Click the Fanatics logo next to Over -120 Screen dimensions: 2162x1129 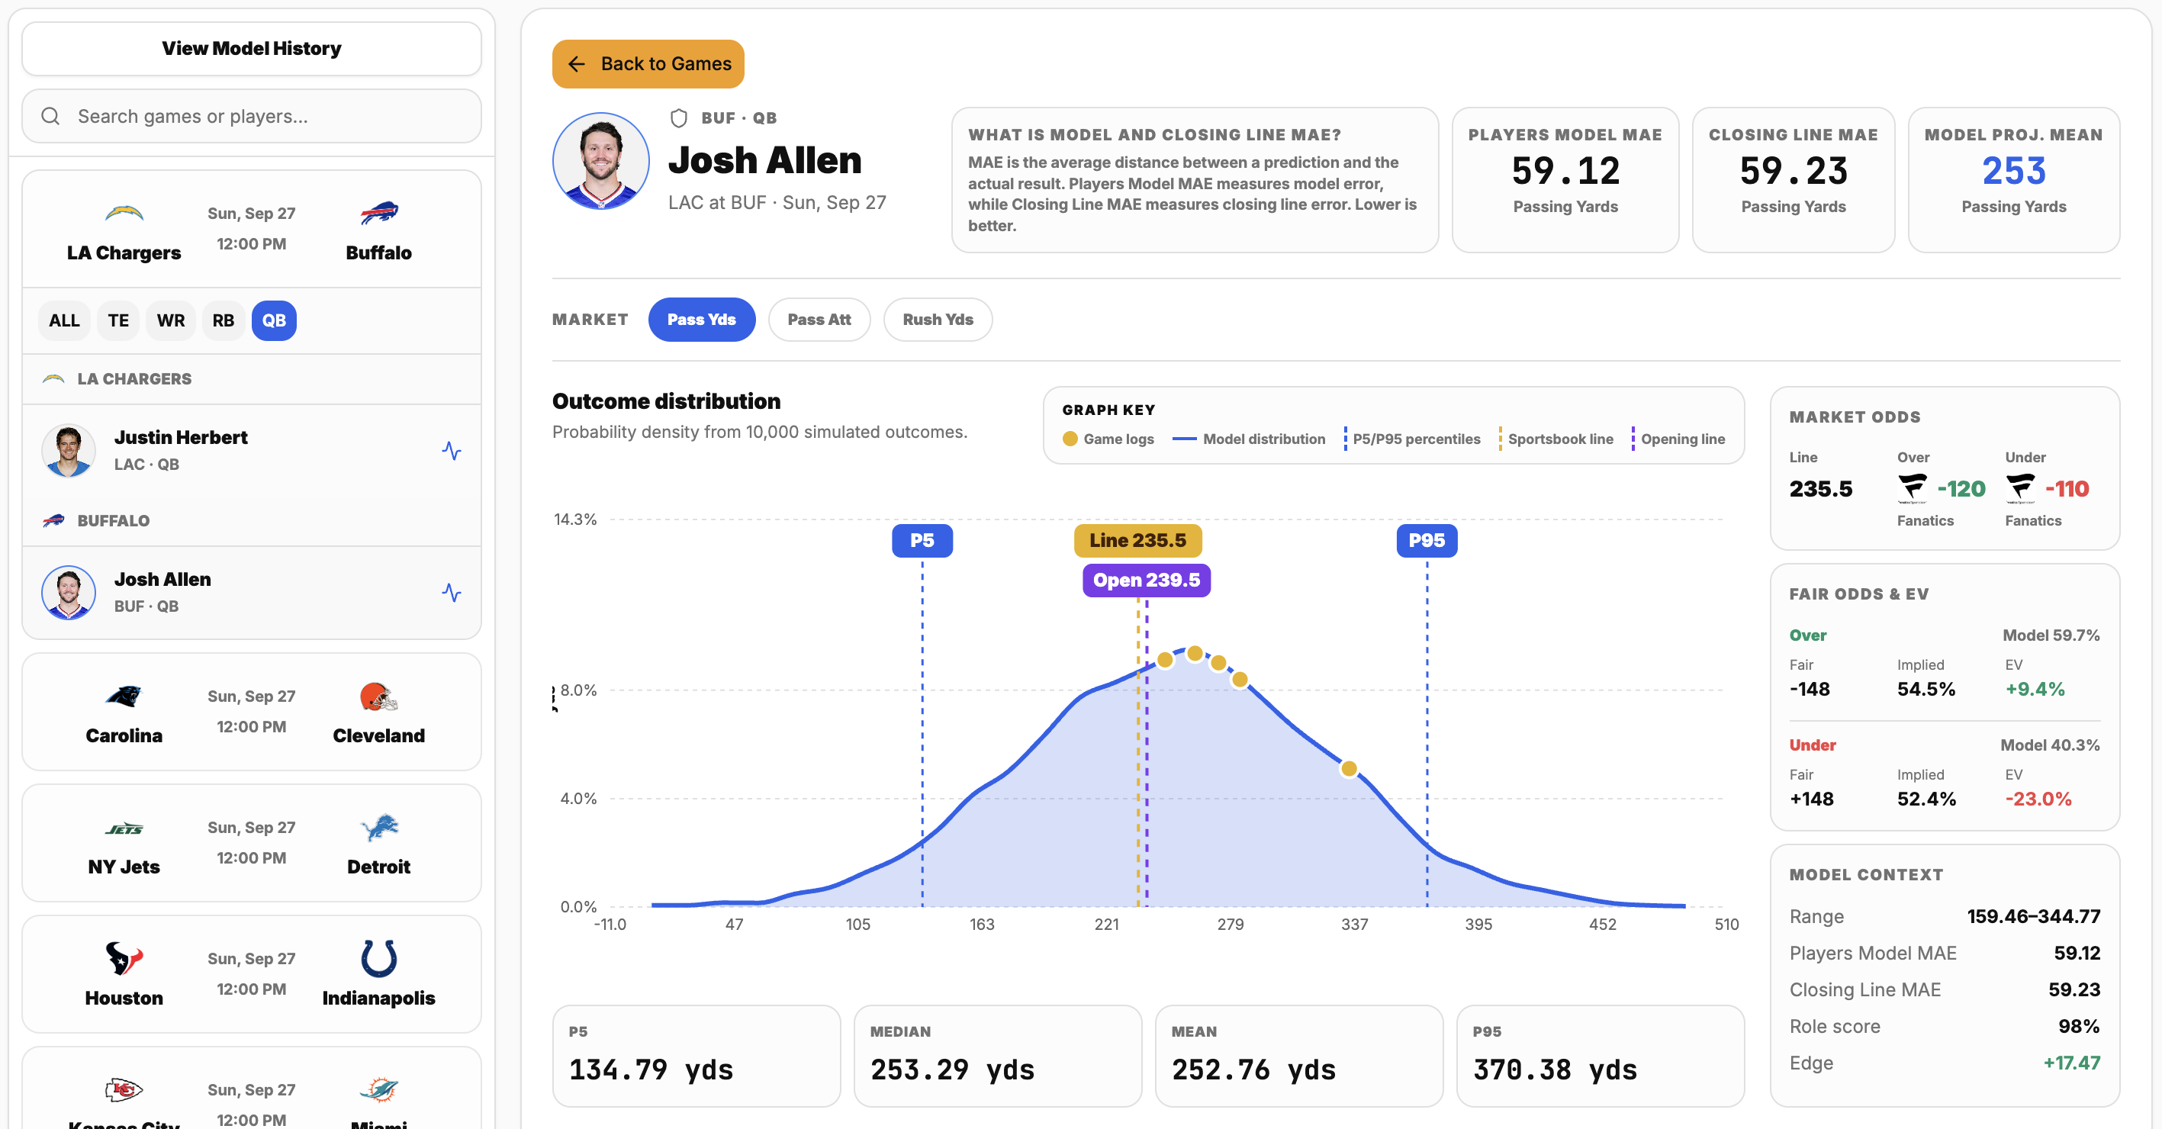pyautogui.click(x=1913, y=488)
